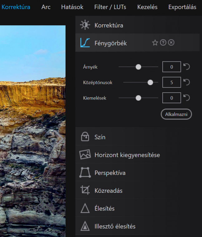Open the Exportálás tab
Screen dimensions: 202x237
[182, 7]
